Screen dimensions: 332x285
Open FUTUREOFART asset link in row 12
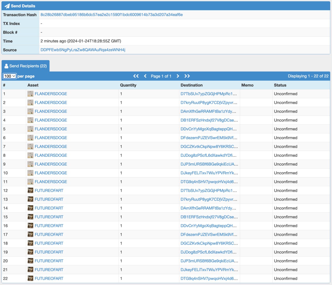[x=49, y=191]
